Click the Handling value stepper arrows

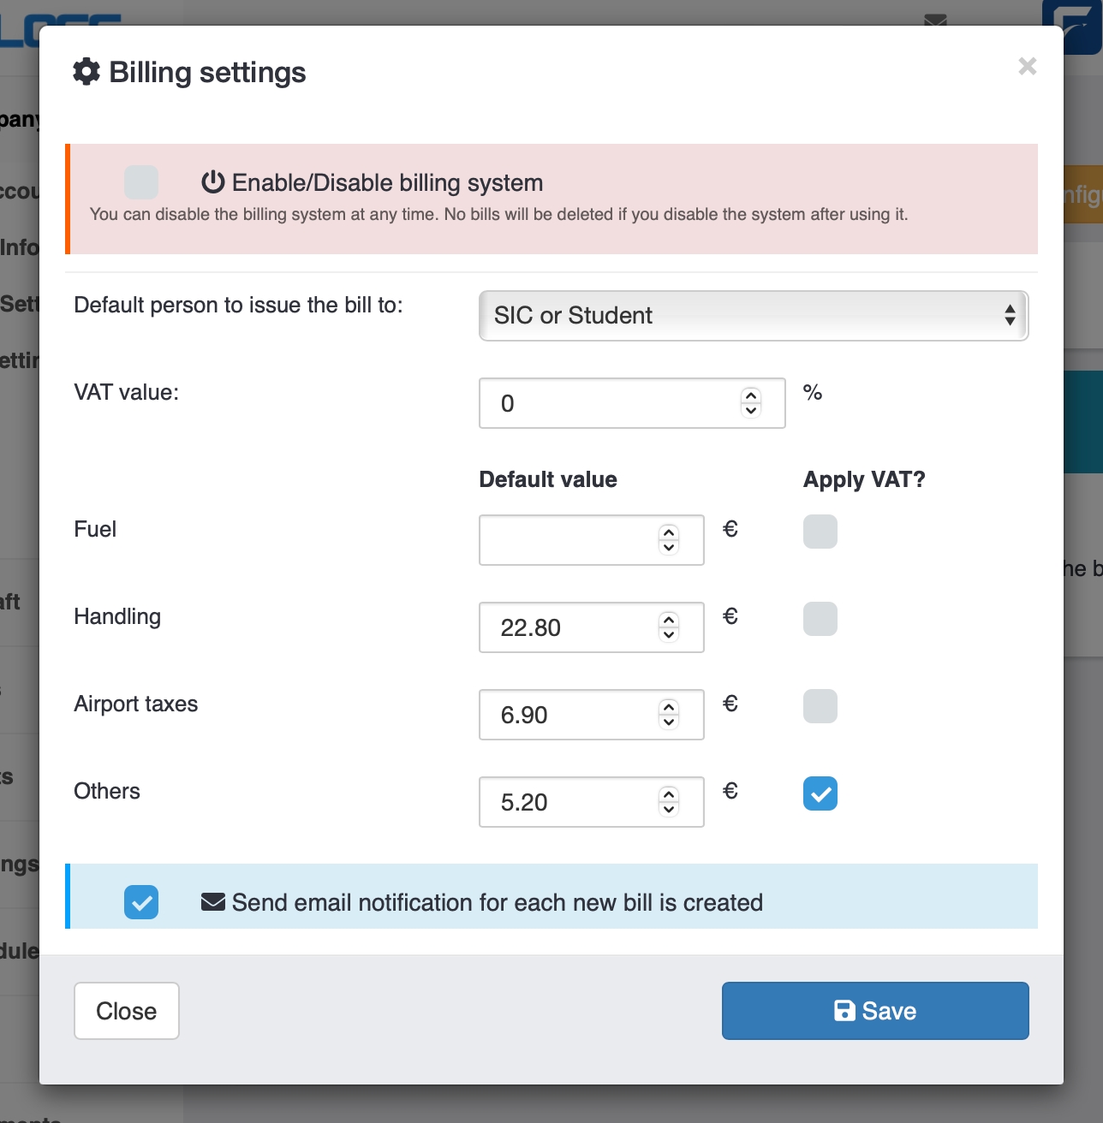(x=669, y=627)
